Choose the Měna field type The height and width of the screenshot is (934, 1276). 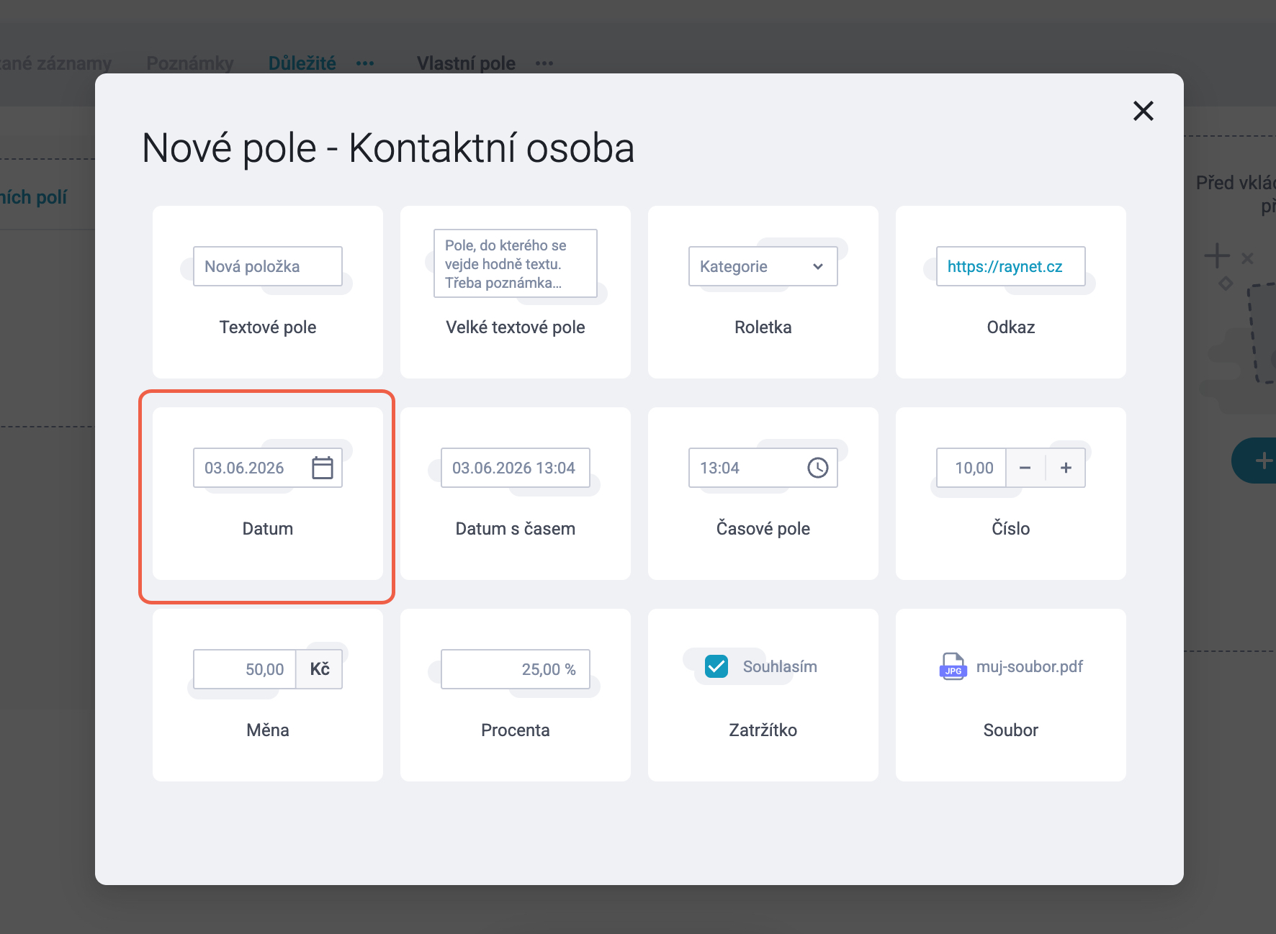click(x=268, y=695)
